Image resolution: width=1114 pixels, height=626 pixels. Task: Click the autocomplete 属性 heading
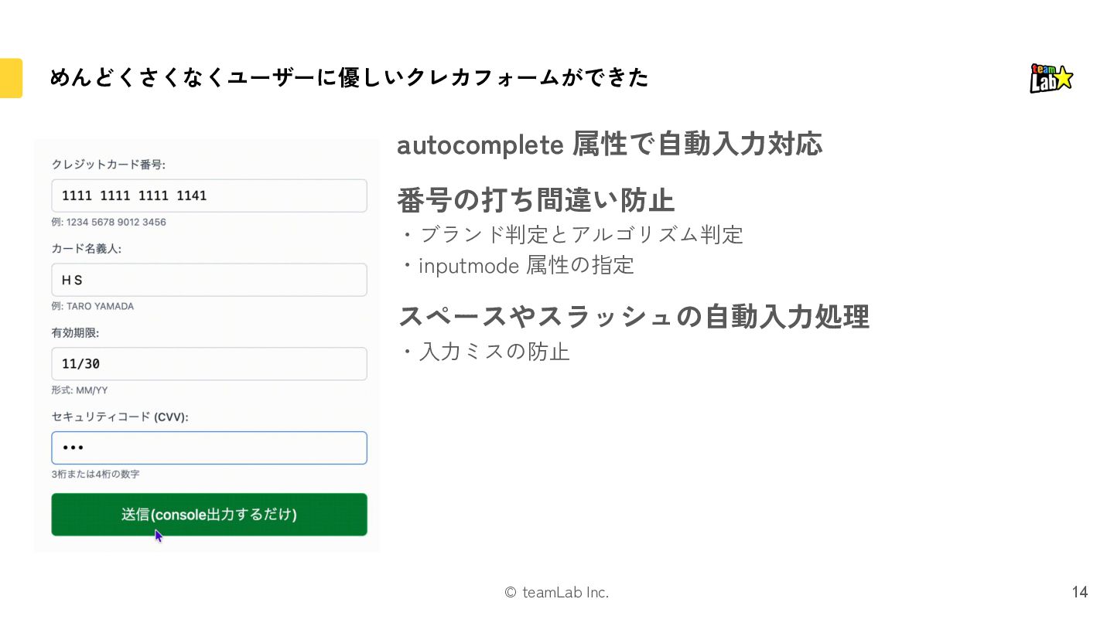[609, 145]
